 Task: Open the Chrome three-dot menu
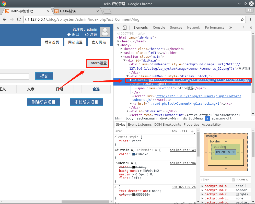tap(250, 19)
